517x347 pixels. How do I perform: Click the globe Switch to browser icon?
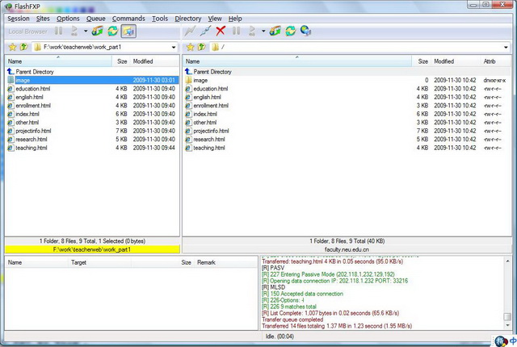pyautogui.click(x=306, y=31)
